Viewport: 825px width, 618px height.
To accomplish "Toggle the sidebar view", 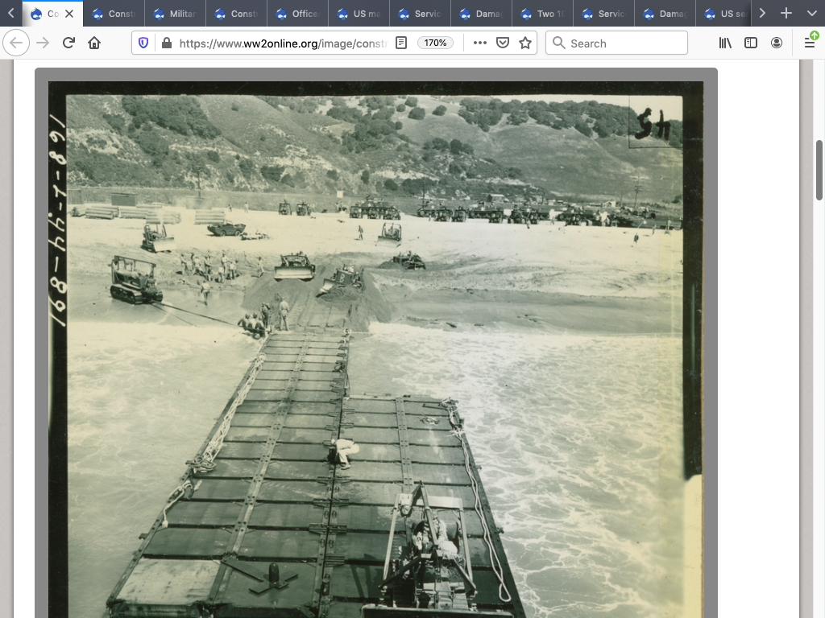I will point(751,43).
